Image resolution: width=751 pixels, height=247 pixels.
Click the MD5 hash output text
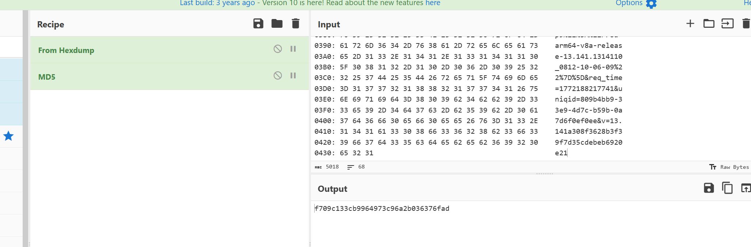click(x=382, y=209)
